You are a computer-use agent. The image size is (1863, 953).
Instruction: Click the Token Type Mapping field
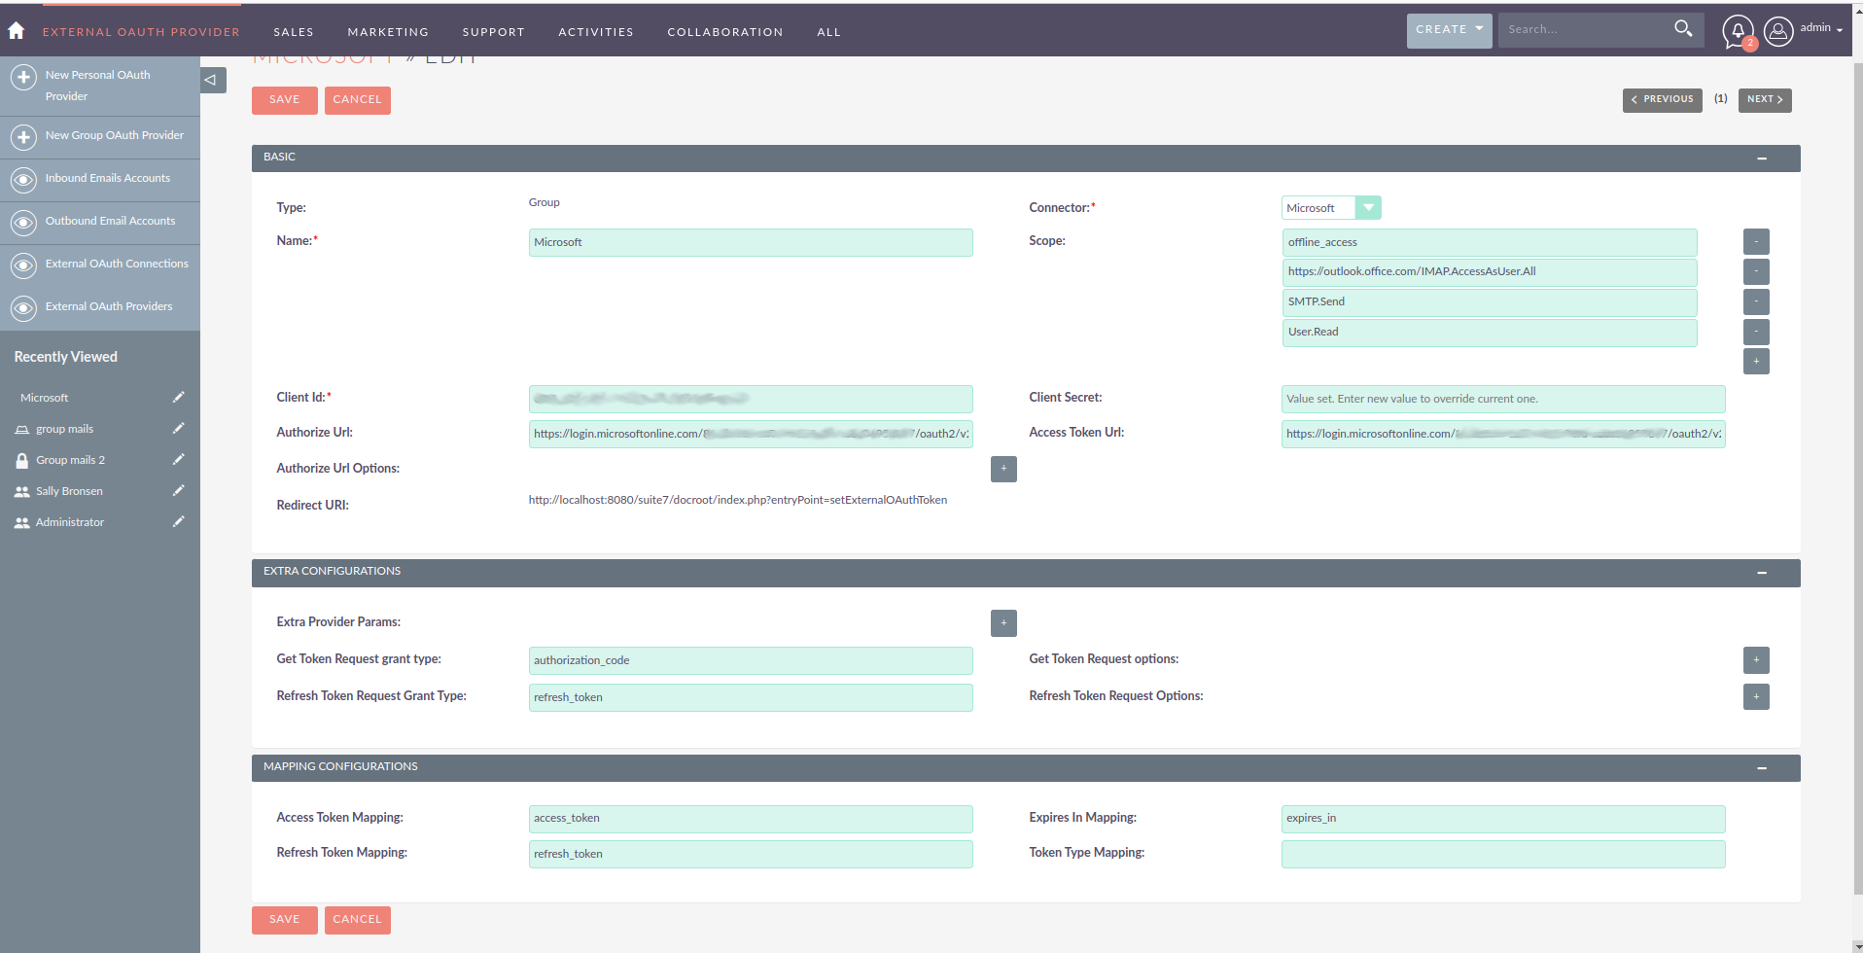(x=1502, y=854)
